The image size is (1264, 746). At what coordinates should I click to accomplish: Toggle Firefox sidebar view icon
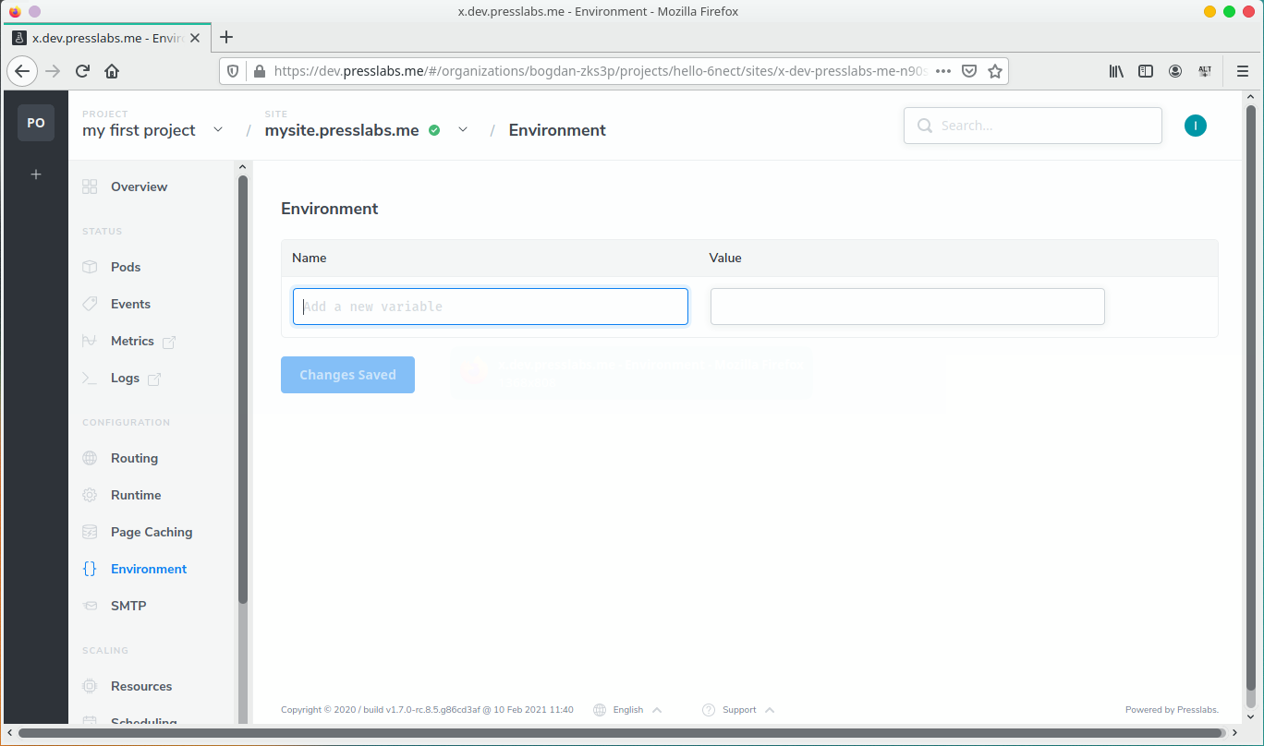tap(1146, 71)
